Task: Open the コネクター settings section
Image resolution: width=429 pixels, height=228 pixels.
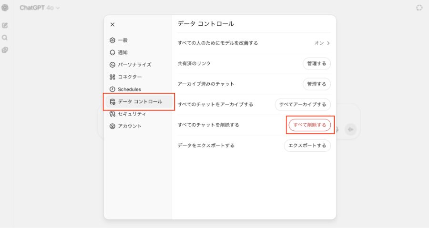Action: tap(139, 77)
